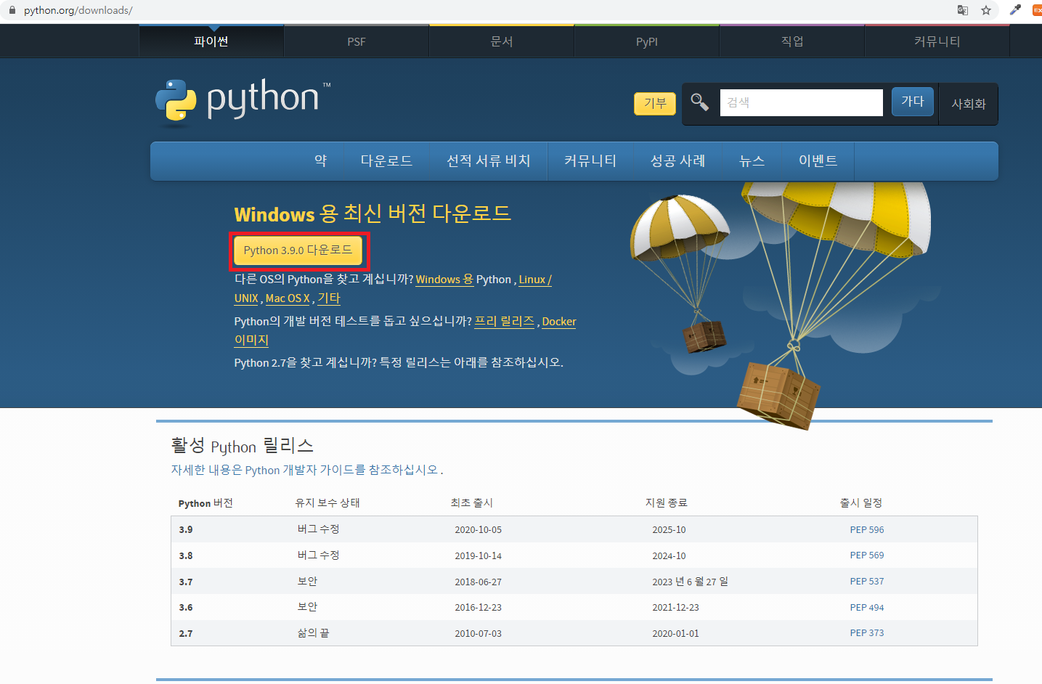
Task: Click the 가다 search button
Action: 913,102
